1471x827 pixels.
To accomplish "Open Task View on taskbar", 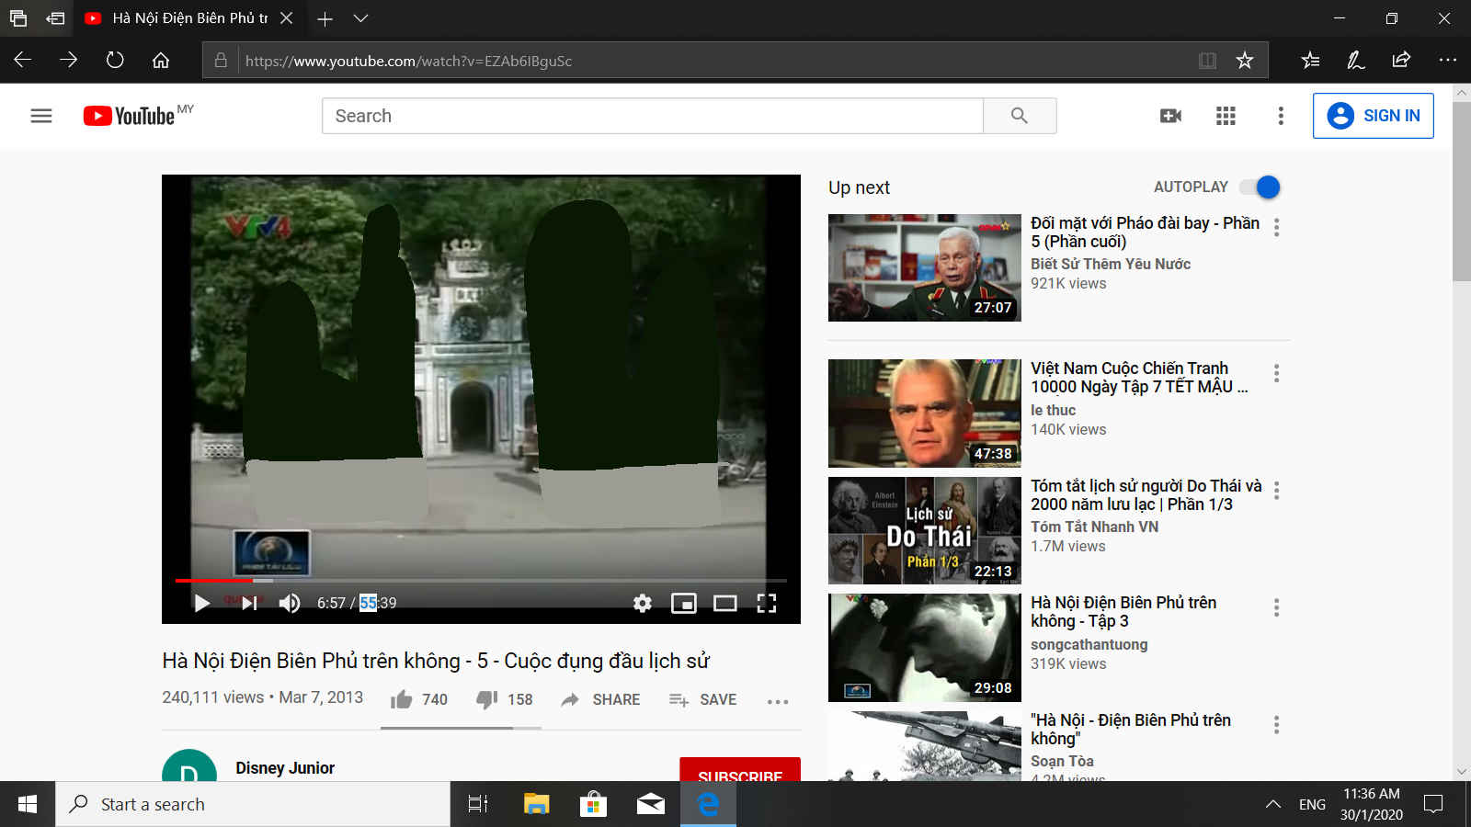I will 478,804.
